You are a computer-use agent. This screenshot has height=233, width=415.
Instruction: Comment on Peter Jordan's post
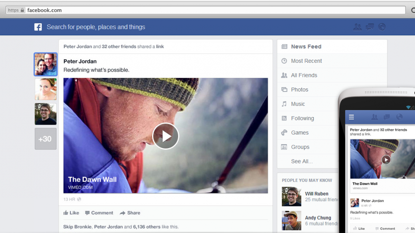coord(99,213)
